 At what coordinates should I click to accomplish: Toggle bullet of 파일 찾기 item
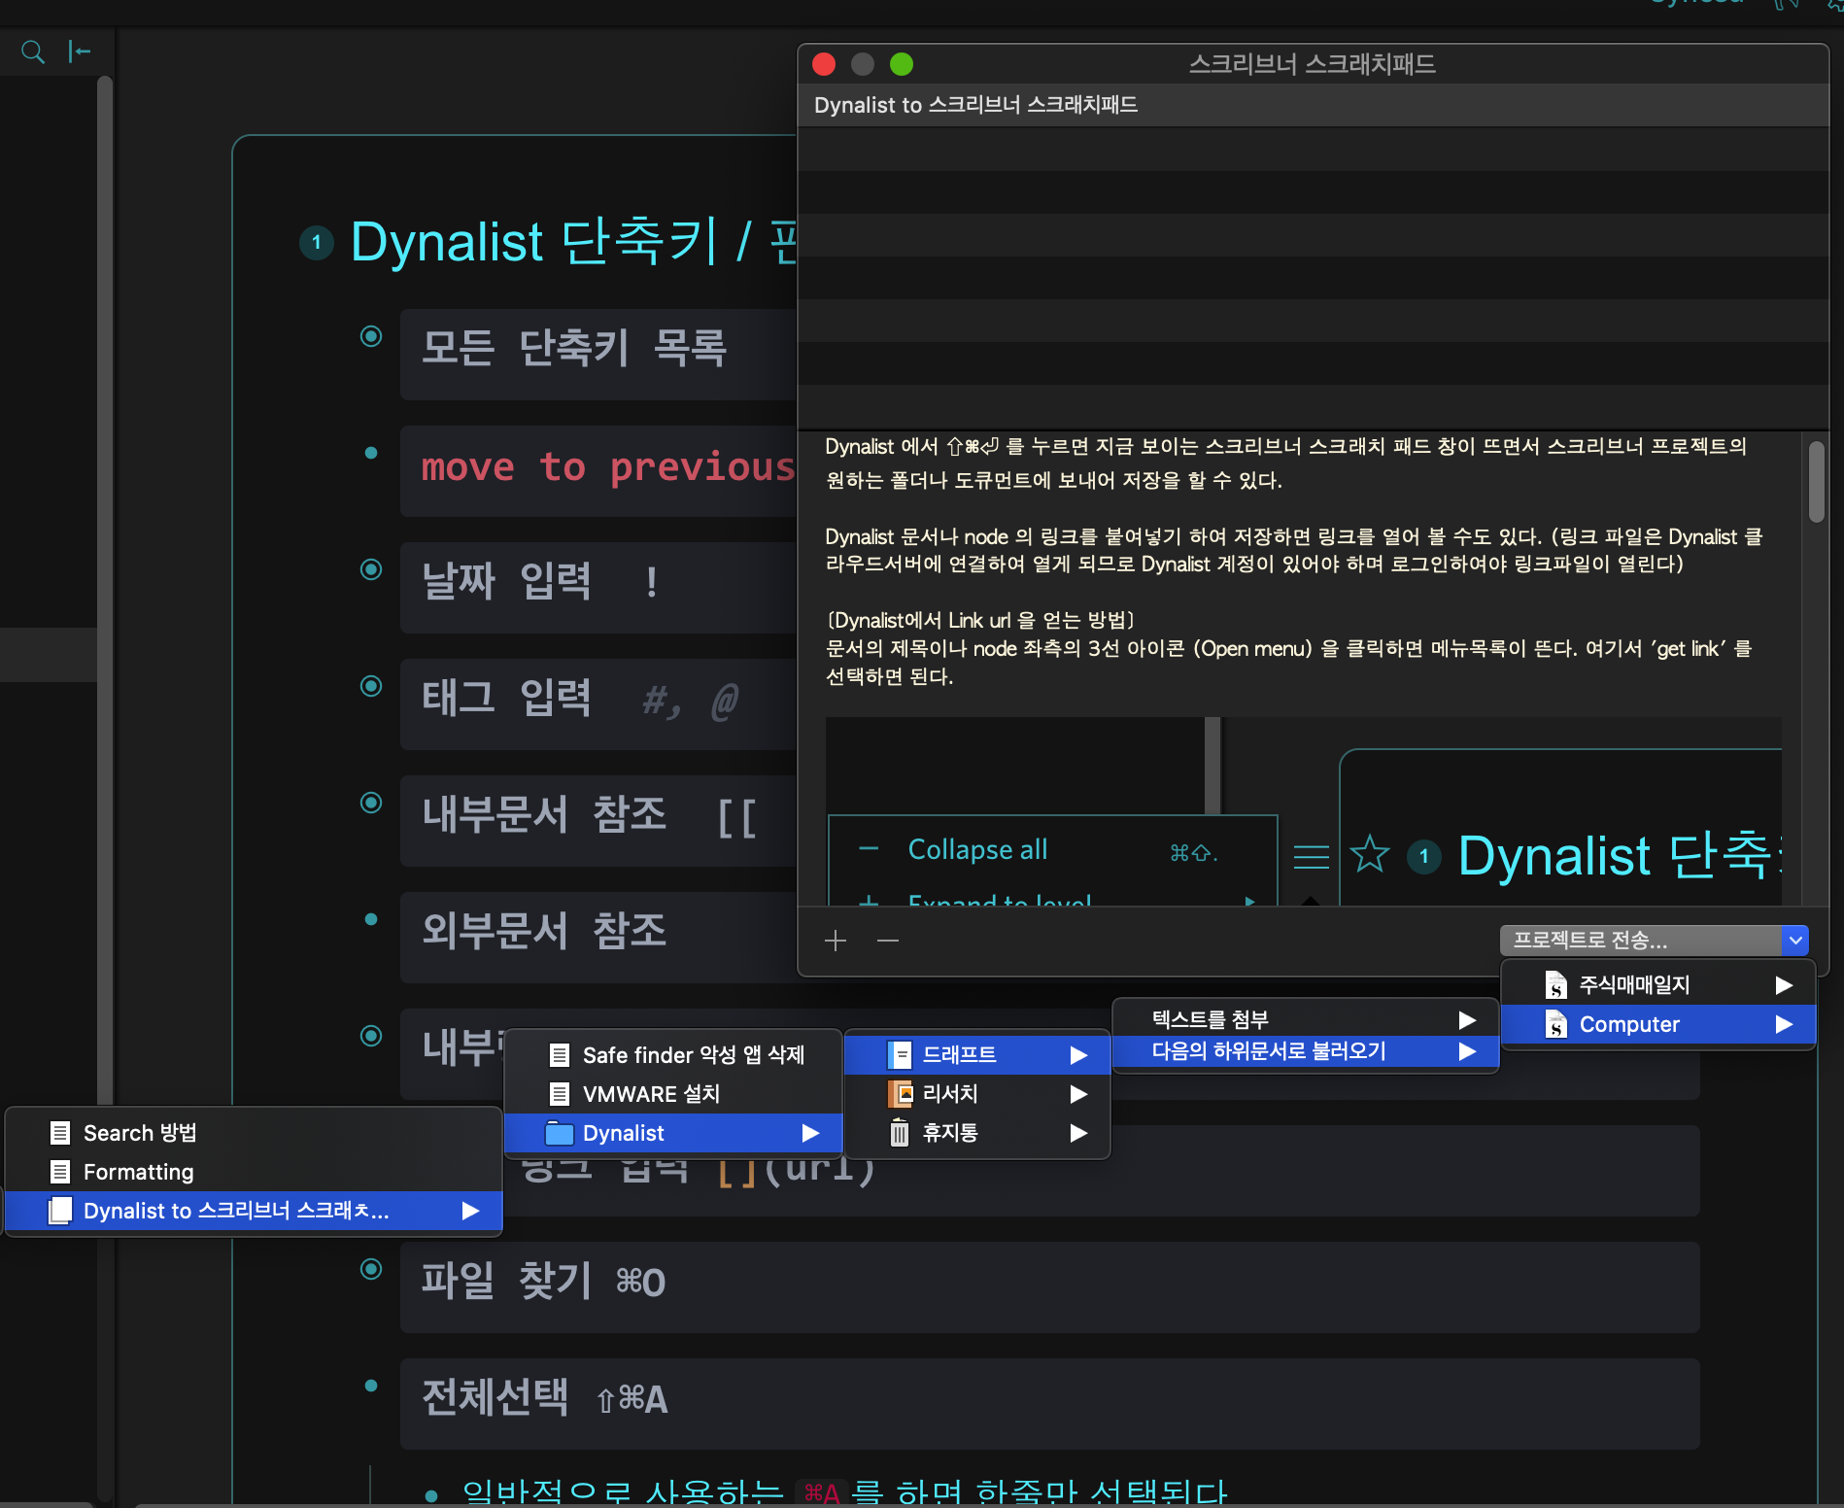click(371, 1269)
